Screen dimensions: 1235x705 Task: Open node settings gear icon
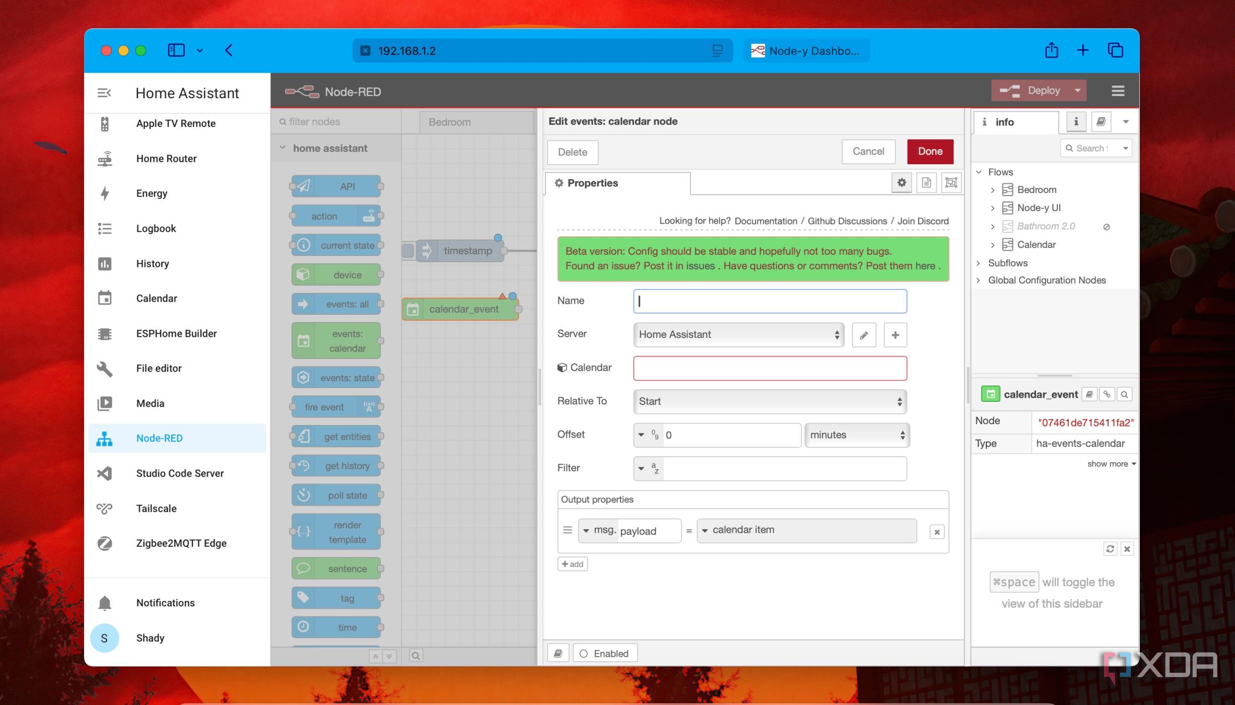click(902, 183)
